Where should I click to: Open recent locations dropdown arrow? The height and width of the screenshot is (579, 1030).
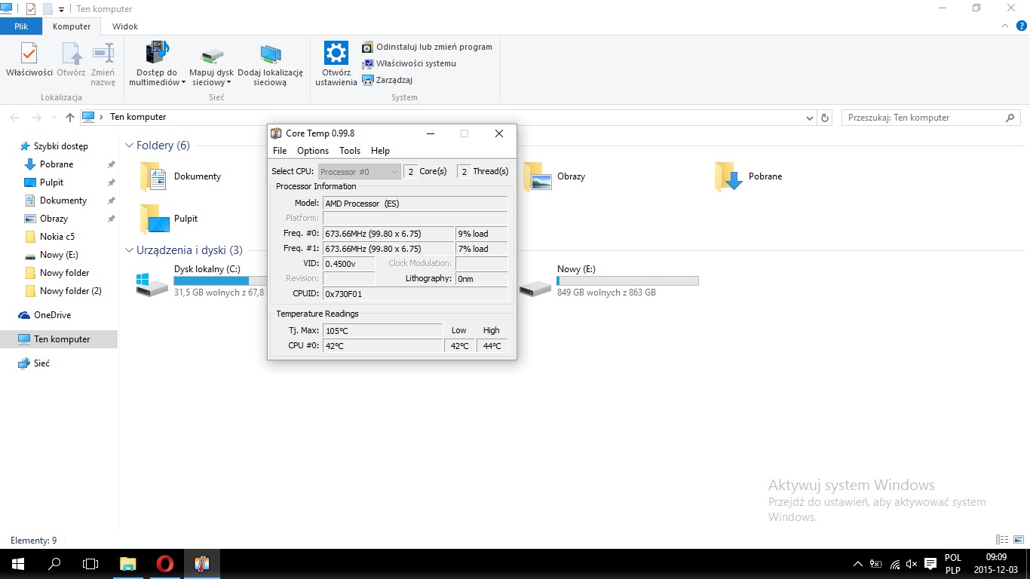(54, 118)
